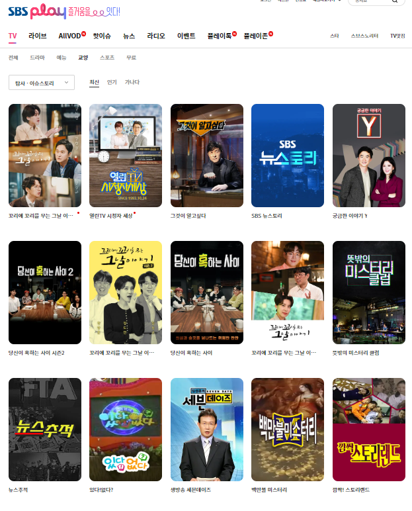Select the 무료 category filter
This screenshot has height=511, width=412.
point(131,58)
